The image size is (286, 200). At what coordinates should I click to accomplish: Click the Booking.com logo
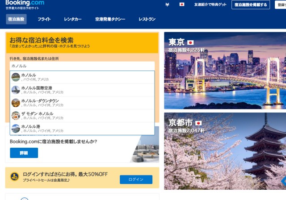coord(25,3)
